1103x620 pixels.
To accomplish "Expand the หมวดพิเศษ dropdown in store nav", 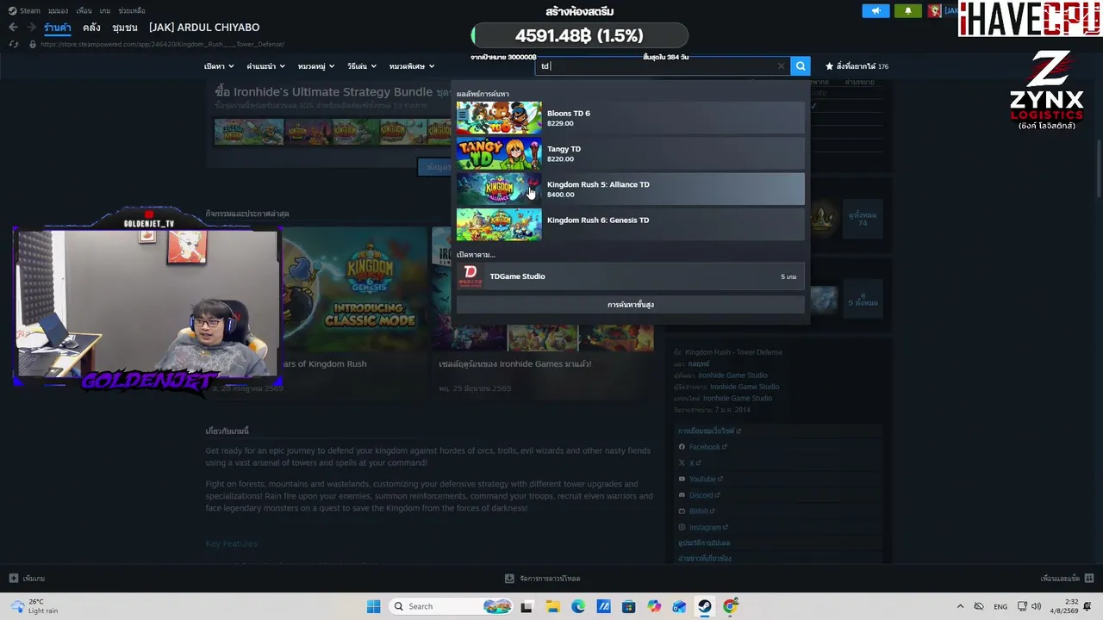I will 412,66.
